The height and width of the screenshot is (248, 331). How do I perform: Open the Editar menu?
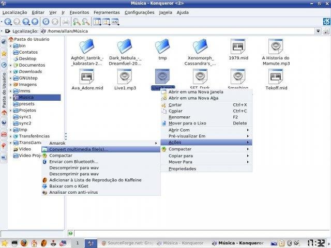click(x=38, y=12)
